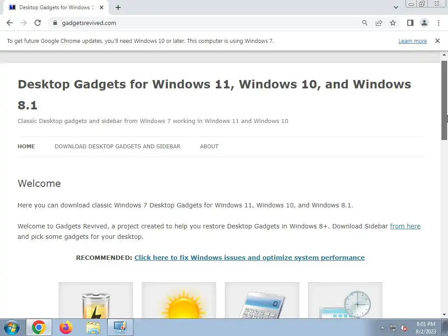Image resolution: width=448 pixels, height=336 pixels.
Task: Click the 'Welcome' heading text
Action: pos(39,183)
